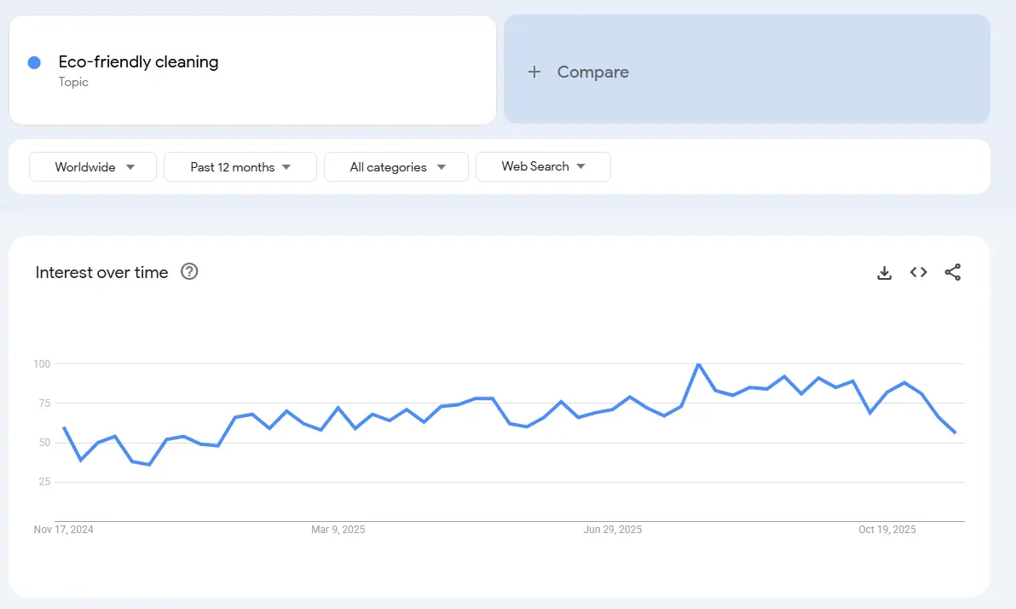Open the Web Search type dropdown
Image resolution: width=1016 pixels, height=609 pixels.
coord(543,166)
